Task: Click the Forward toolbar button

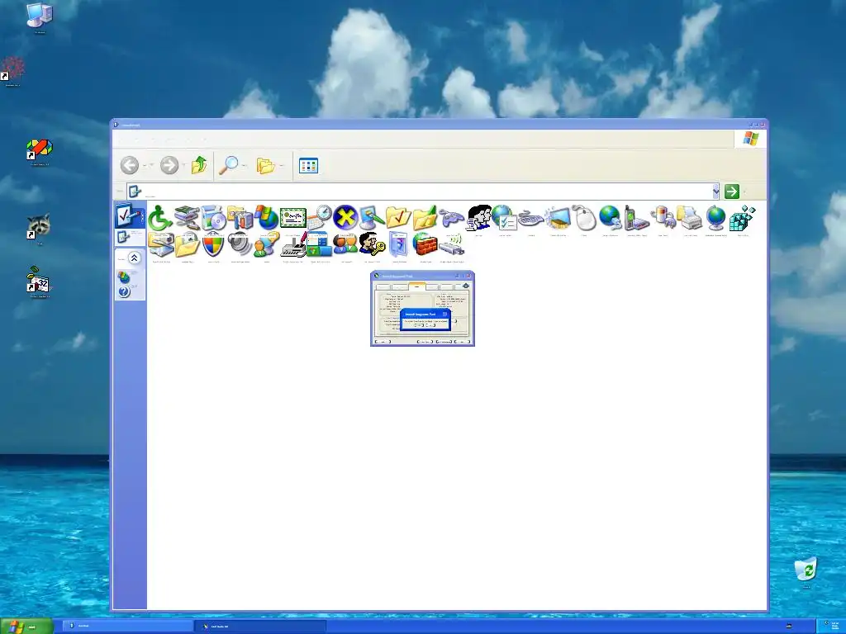Action: point(169,165)
